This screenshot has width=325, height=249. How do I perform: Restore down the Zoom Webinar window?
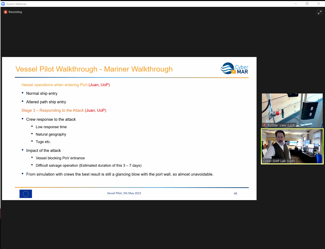[x=307, y=4]
